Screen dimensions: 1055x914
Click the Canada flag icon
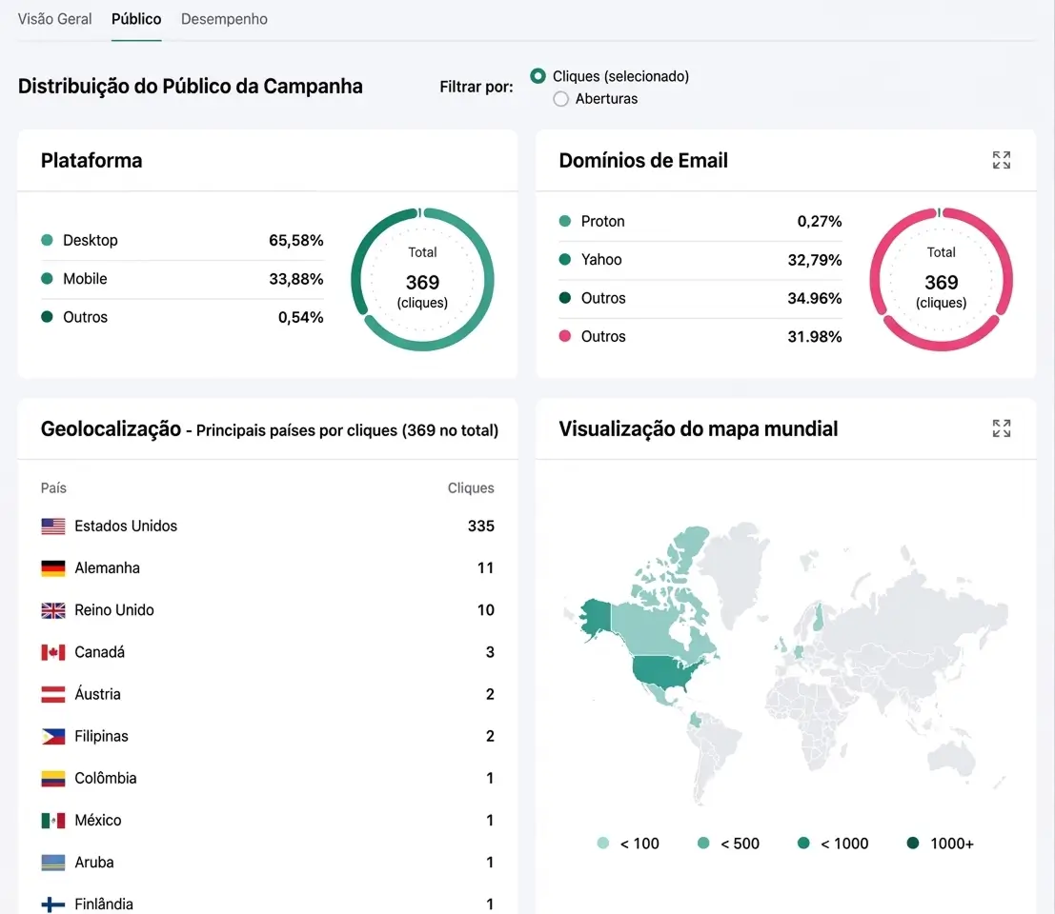(x=53, y=652)
